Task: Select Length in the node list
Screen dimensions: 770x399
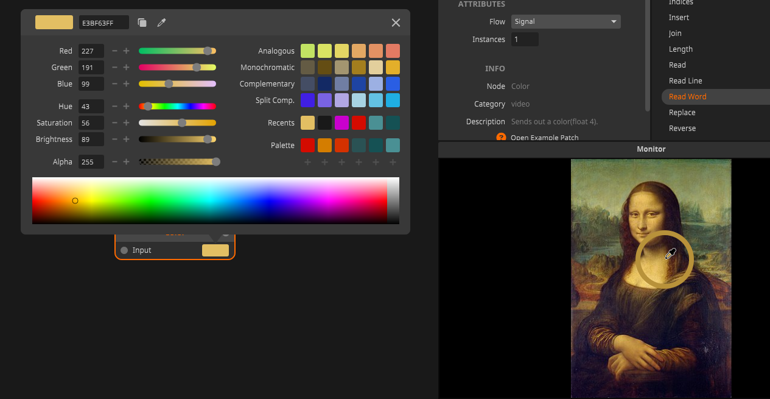Action: 681,49
